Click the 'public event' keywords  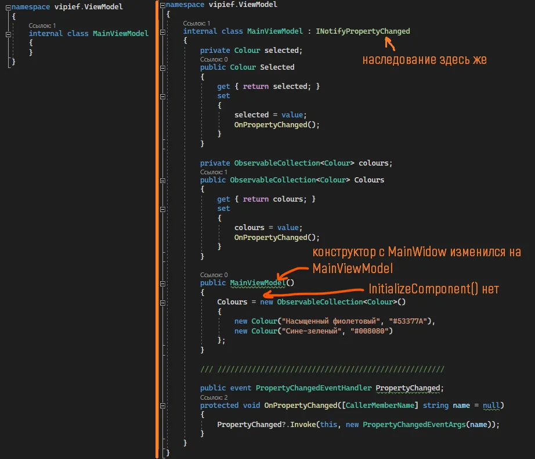coord(226,388)
